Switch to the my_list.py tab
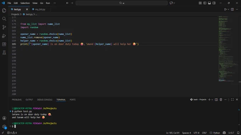This screenshot has height=135, width=241. [x=40, y=9]
